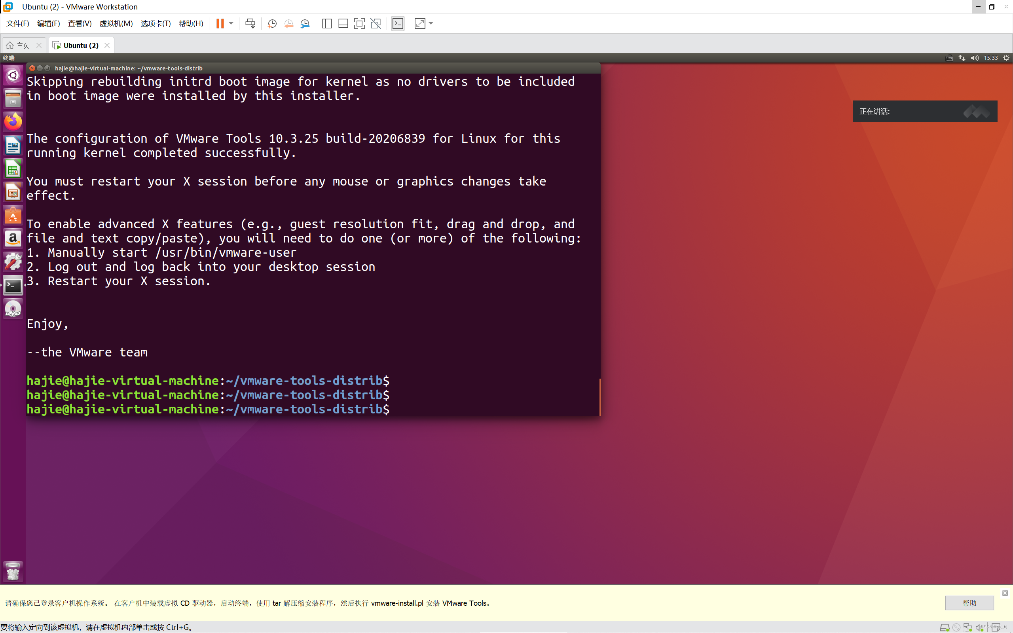Open Ubuntu Software from the dock
The height and width of the screenshot is (633, 1013).
click(x=13, y=215)
